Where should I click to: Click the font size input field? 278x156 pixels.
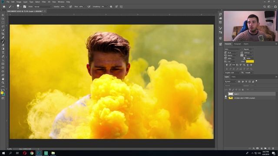(232, 52)
